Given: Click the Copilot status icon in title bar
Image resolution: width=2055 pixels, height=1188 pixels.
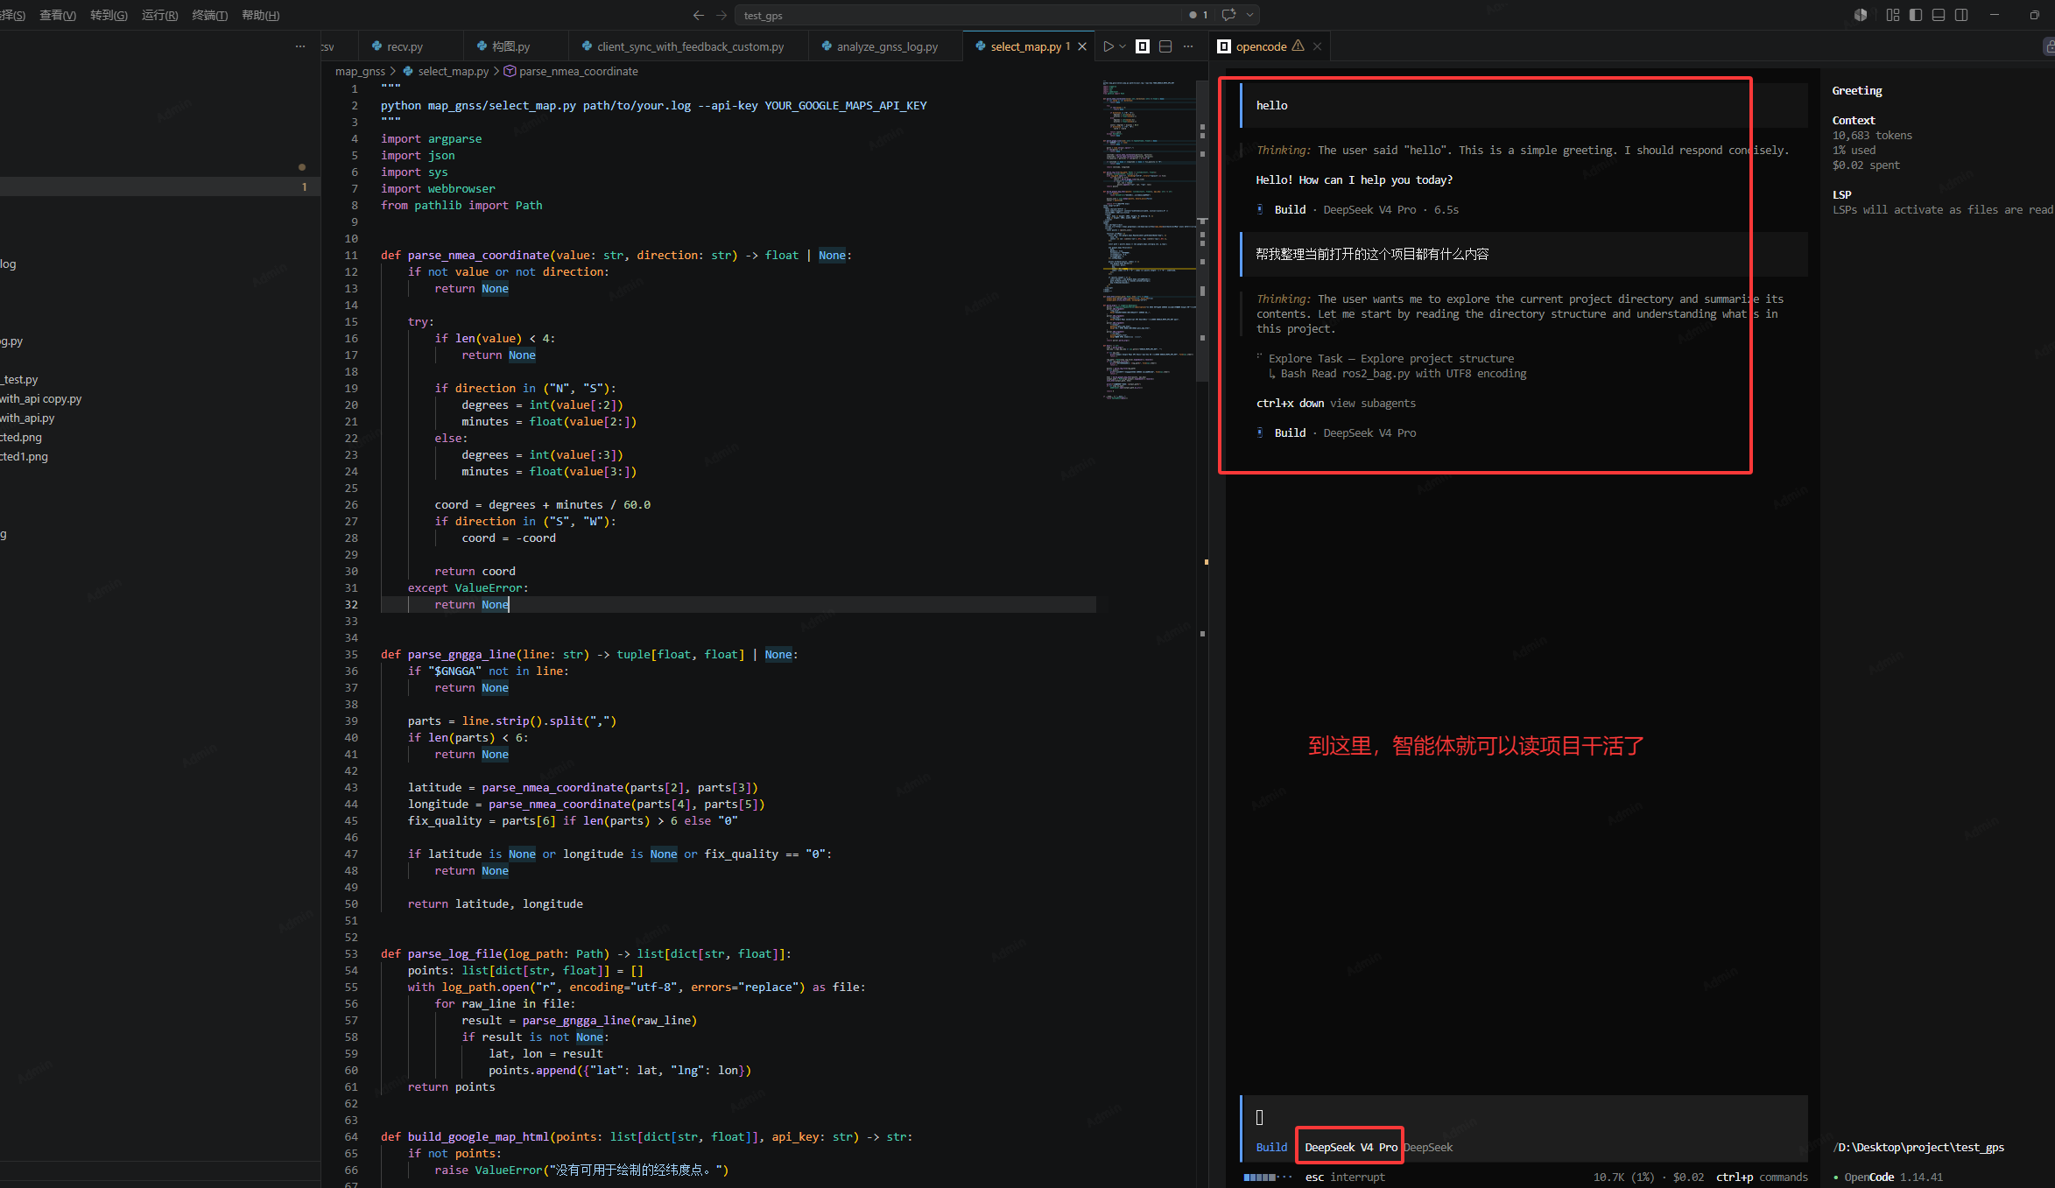Looking at the screenshot, I should point(1861,15).
